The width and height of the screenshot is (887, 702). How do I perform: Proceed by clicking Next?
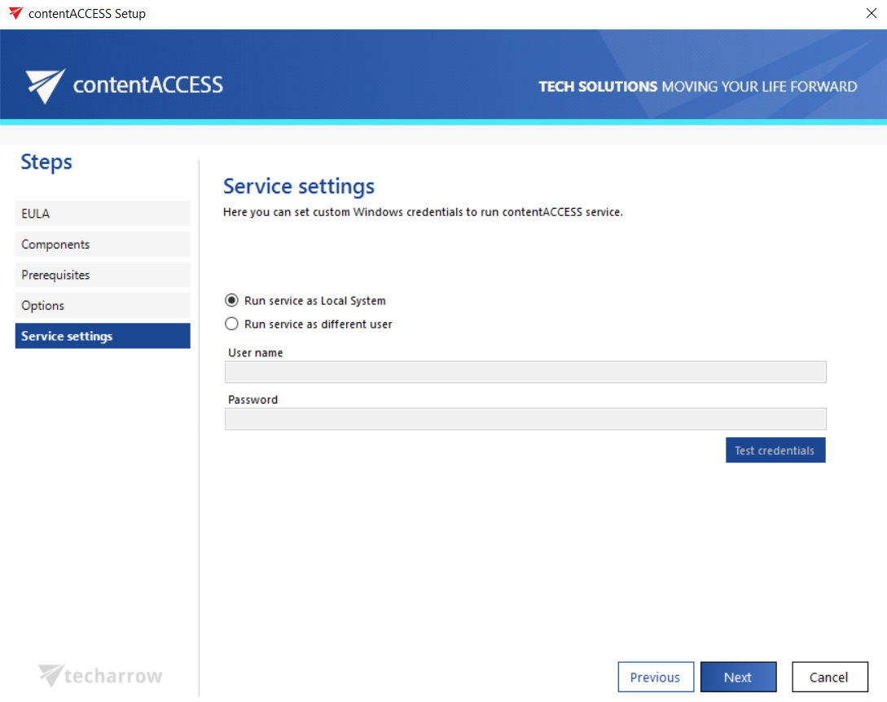[738, 678]
